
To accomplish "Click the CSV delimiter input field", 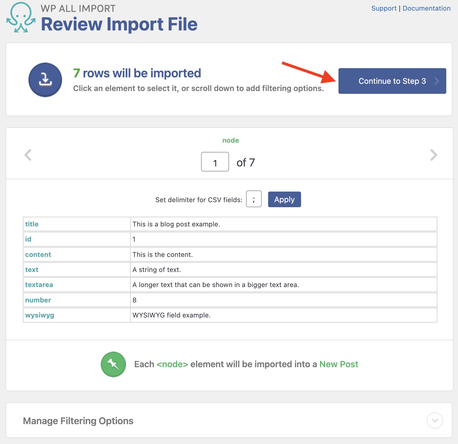I will (254, 199).
